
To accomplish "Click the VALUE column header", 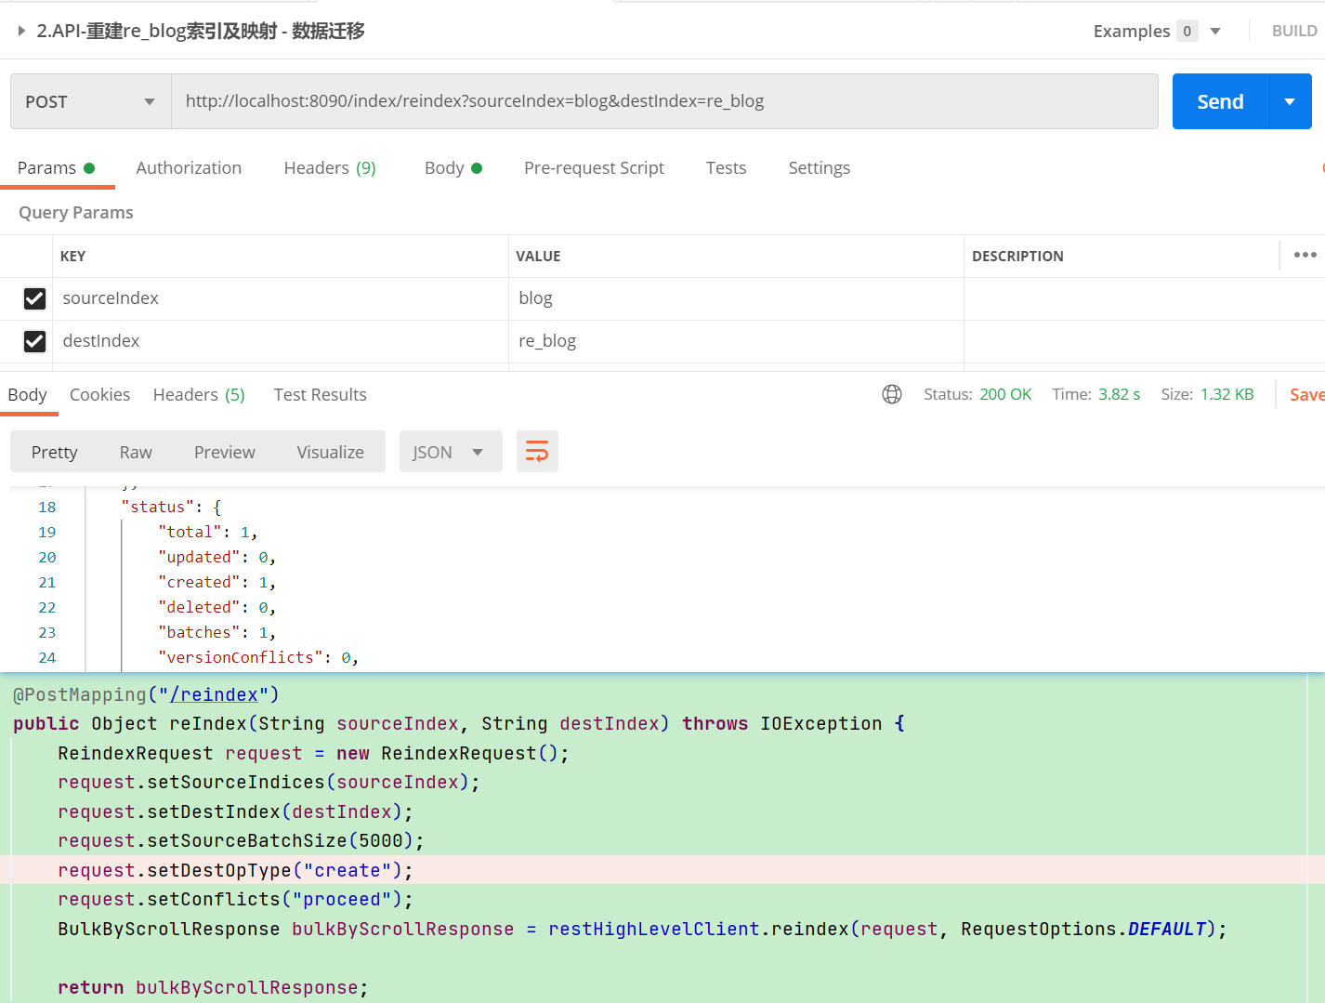I will point(538,256).
